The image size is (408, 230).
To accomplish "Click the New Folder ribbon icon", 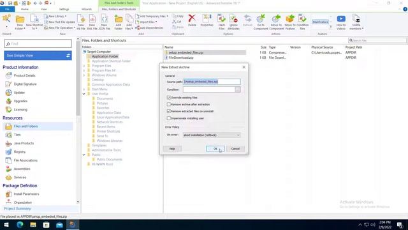I will coord(20,22).
